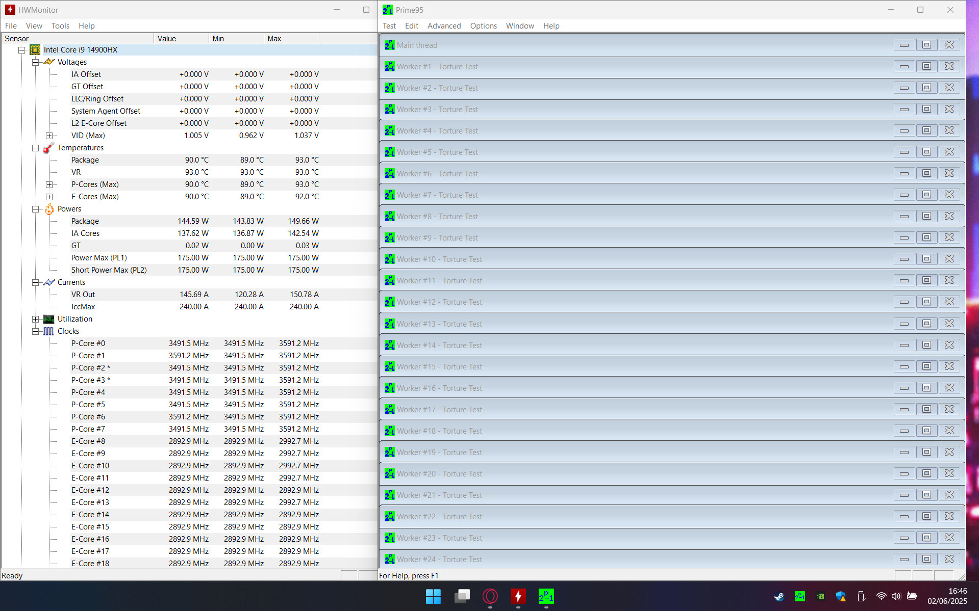Expand the VID (Max) entry
The image size is (979, 611).
pos(49,136)
